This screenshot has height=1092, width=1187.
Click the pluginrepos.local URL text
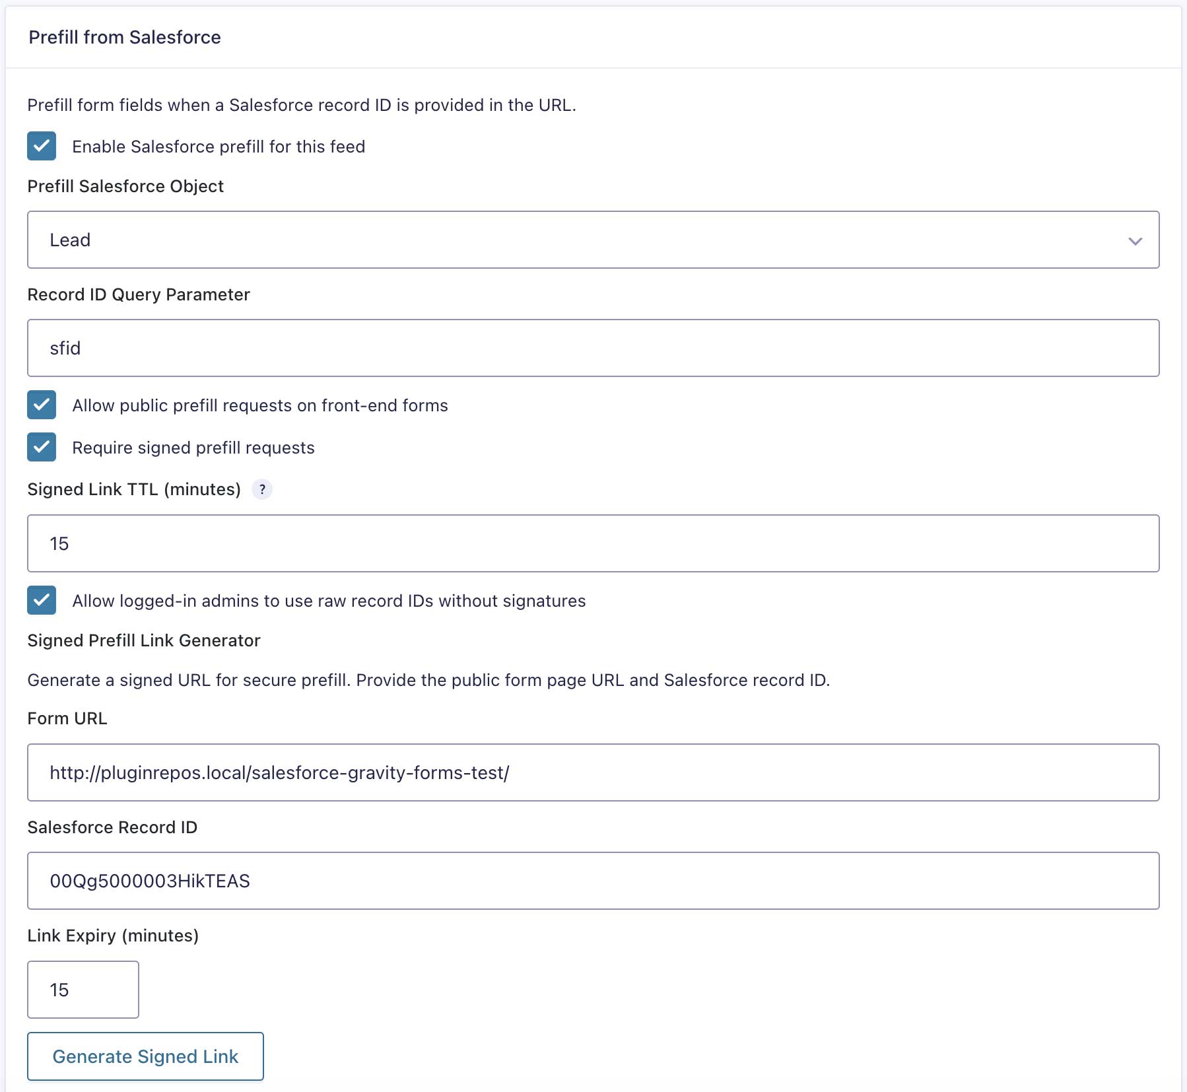tap(279, 772)
